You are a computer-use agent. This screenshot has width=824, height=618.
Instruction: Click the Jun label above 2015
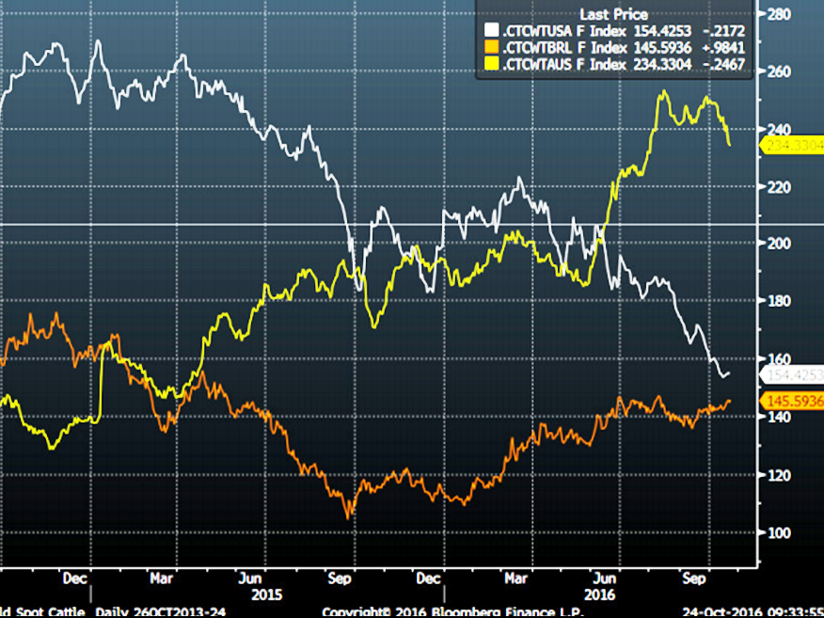[250, 578]
